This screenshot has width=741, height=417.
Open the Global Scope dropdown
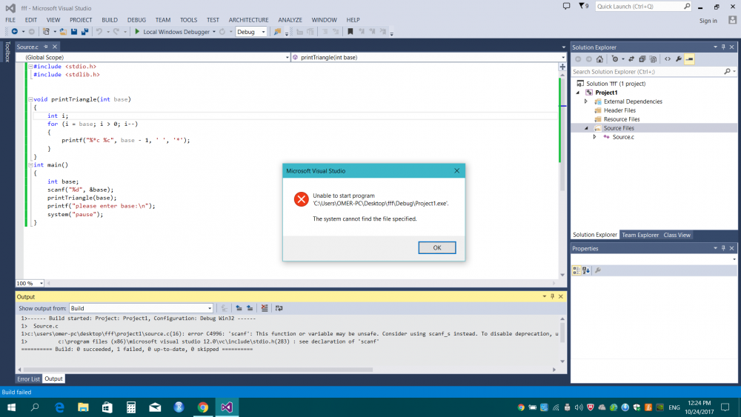287,57
